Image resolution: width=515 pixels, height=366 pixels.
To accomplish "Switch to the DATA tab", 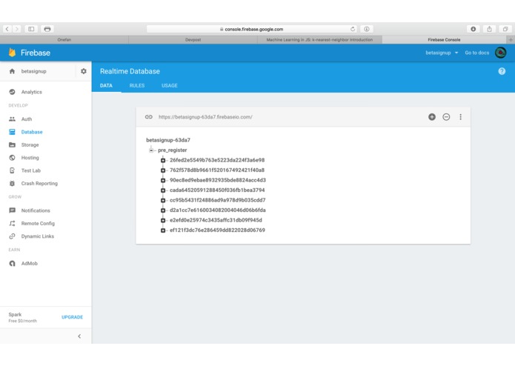I will (x=106, y=85).
